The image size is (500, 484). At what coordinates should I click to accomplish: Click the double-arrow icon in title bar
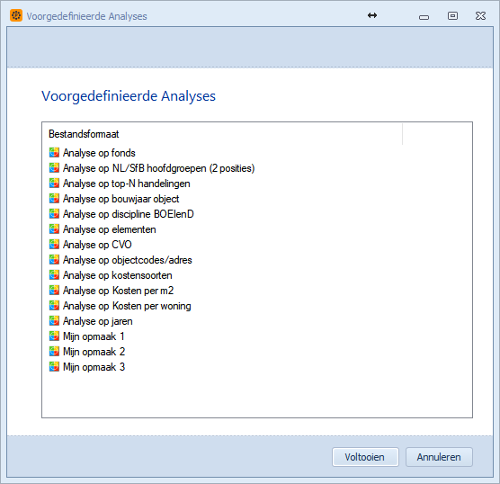(x=372, y=15)
